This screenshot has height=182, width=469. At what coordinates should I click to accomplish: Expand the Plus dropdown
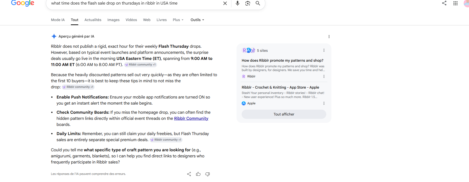[x=178, y=20]
